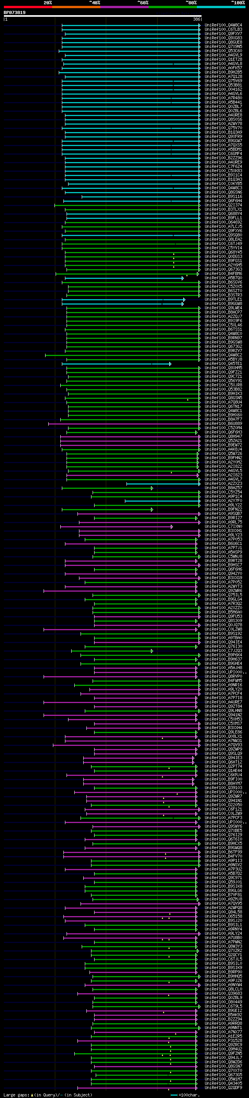The width and height of the screenshot is (249, 1098).
Task: Select the UniRef100_Q0ZBL7 label
Action: (x=223, y=107)
